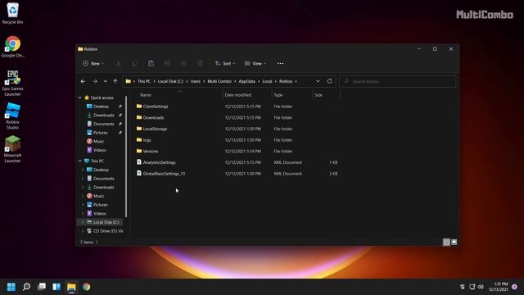The image size is (524, 295).
Task: Open the See more ellipsis menu
Action: (280, 64)
